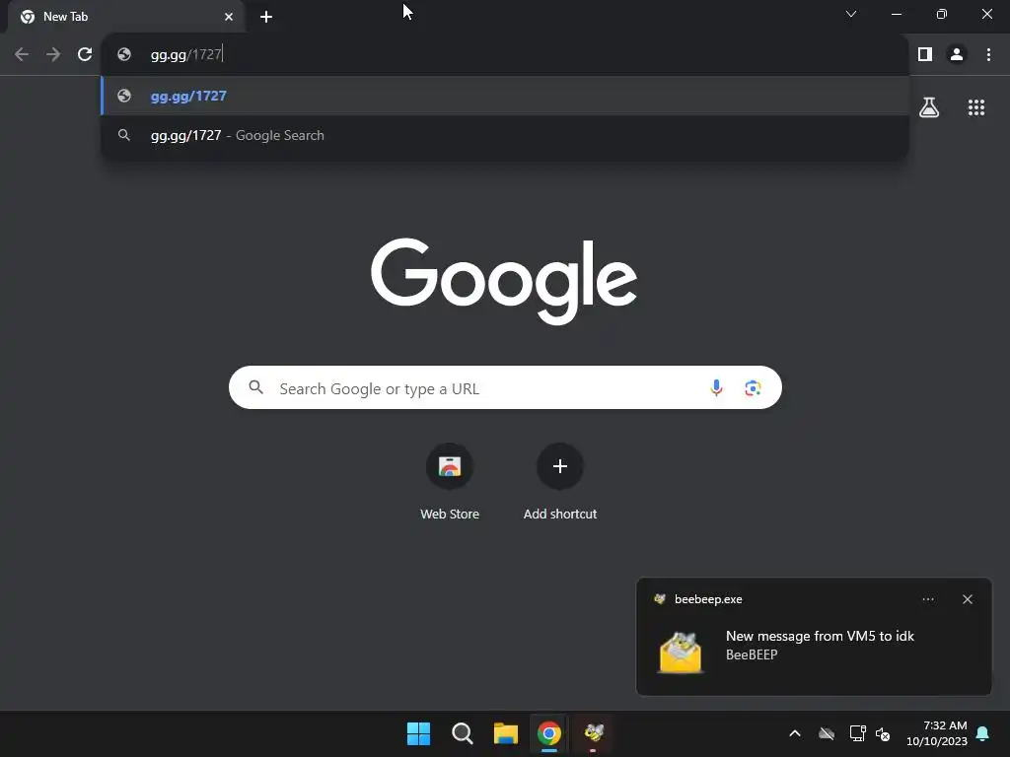Open the Windows Start menu
The width and height of the screenshot is (1010, 757).
pos(418,733)
